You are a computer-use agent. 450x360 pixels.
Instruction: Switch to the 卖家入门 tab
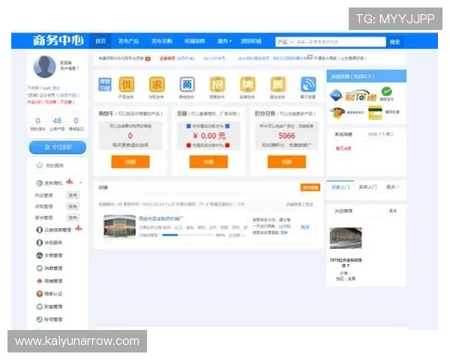pos(367,187)
